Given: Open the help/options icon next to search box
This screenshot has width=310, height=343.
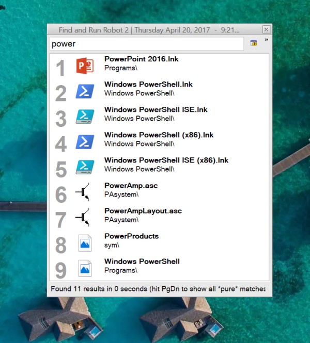Looking at the screenshot, I should (254, 43).
